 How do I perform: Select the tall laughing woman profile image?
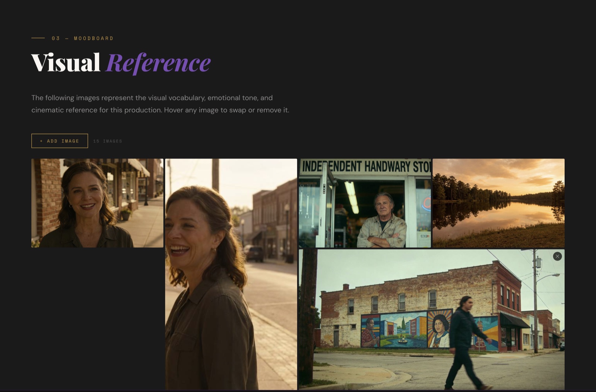[x=231, y=274]
